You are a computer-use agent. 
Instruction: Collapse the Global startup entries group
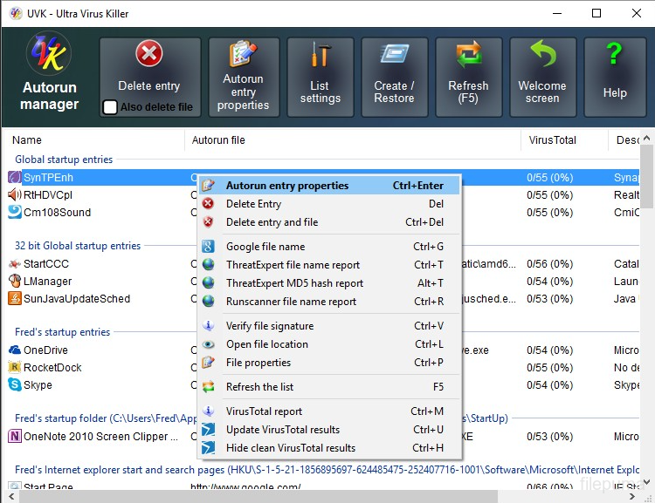pyautogui.click(x=64, y=160)
